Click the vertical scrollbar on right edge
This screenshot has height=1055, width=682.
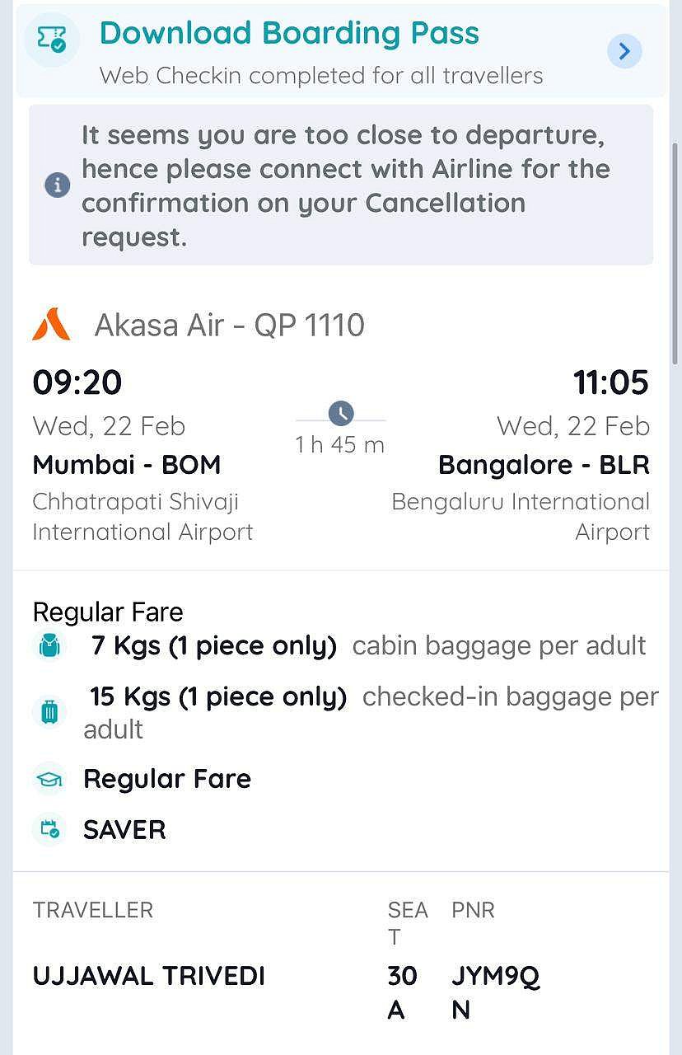click(x=676, y=247)
